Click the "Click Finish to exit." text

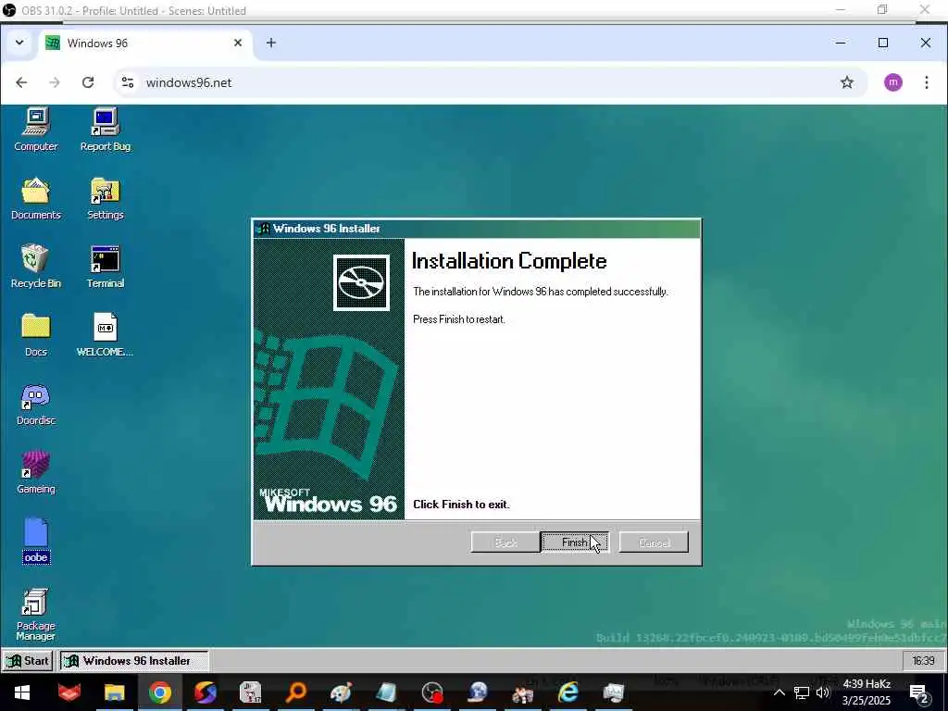pyautogui.click(x=461, y=505)
